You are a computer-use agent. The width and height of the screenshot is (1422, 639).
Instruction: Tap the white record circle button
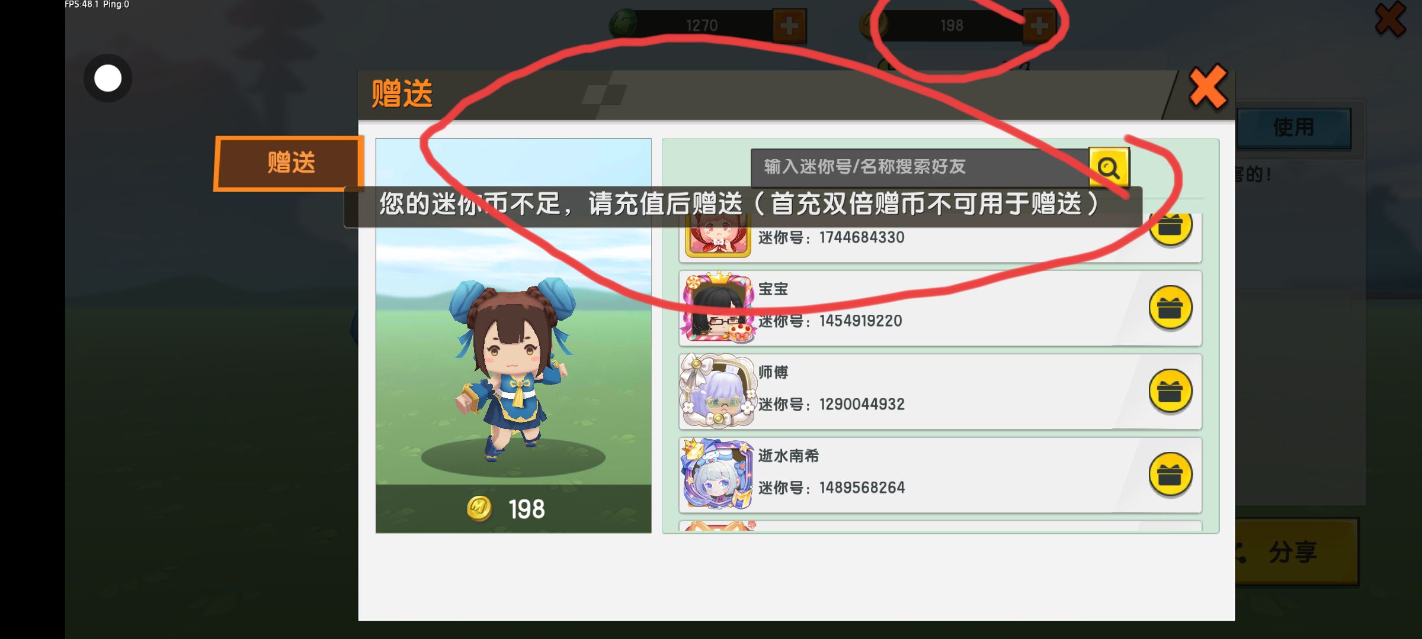click(108, 78)
